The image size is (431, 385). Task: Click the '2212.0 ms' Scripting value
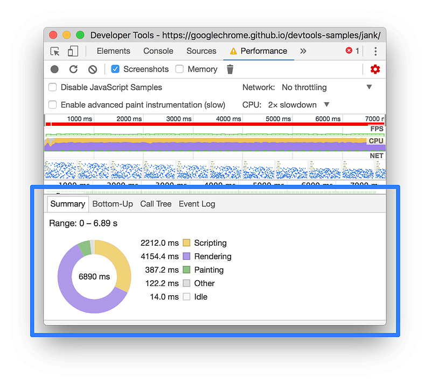159,243
